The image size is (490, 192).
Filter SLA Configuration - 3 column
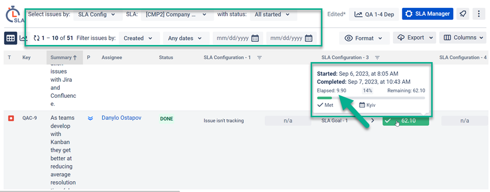tap(377, 58)
